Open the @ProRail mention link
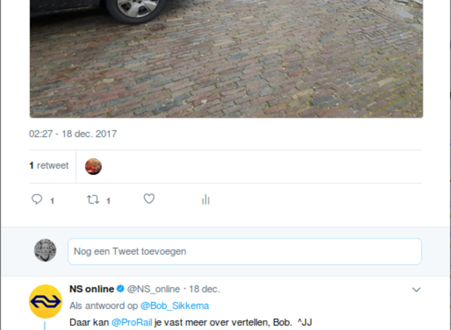 point(132,322)
